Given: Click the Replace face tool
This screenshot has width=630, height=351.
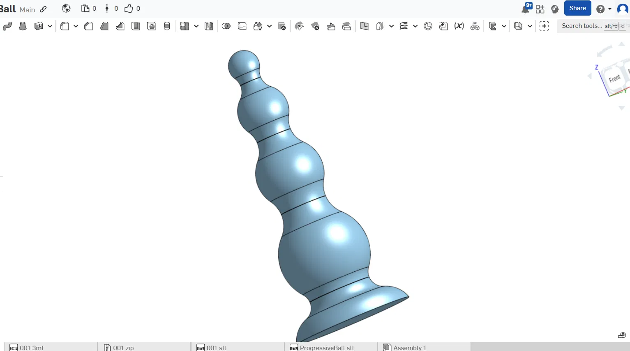Looking at the screenshot, I should pyautogui.click(x=346, y=26).
